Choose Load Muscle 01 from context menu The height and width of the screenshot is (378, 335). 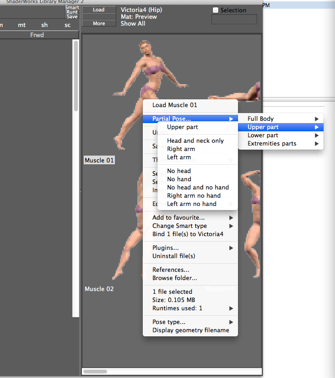(174, 105)
